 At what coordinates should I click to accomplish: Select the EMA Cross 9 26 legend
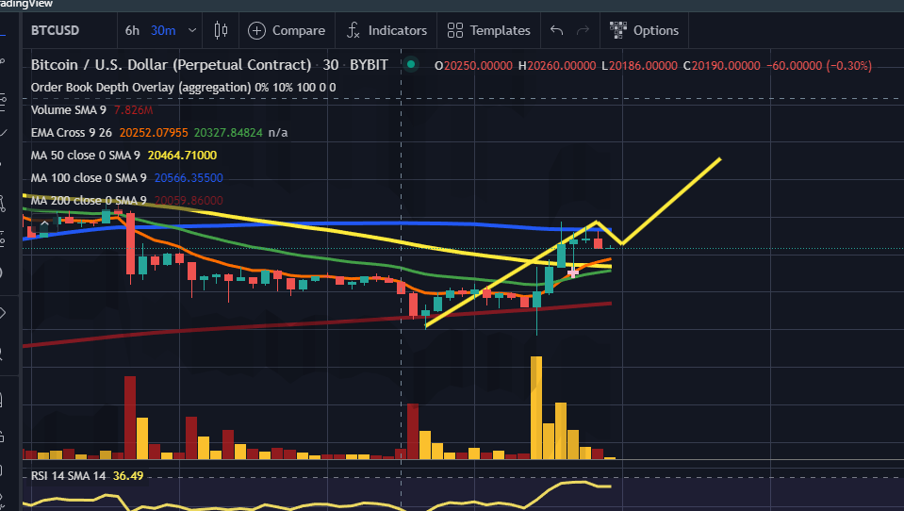(72, 133)
